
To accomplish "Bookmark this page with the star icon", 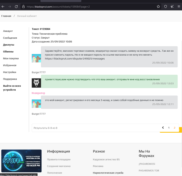I will point(158,7).
